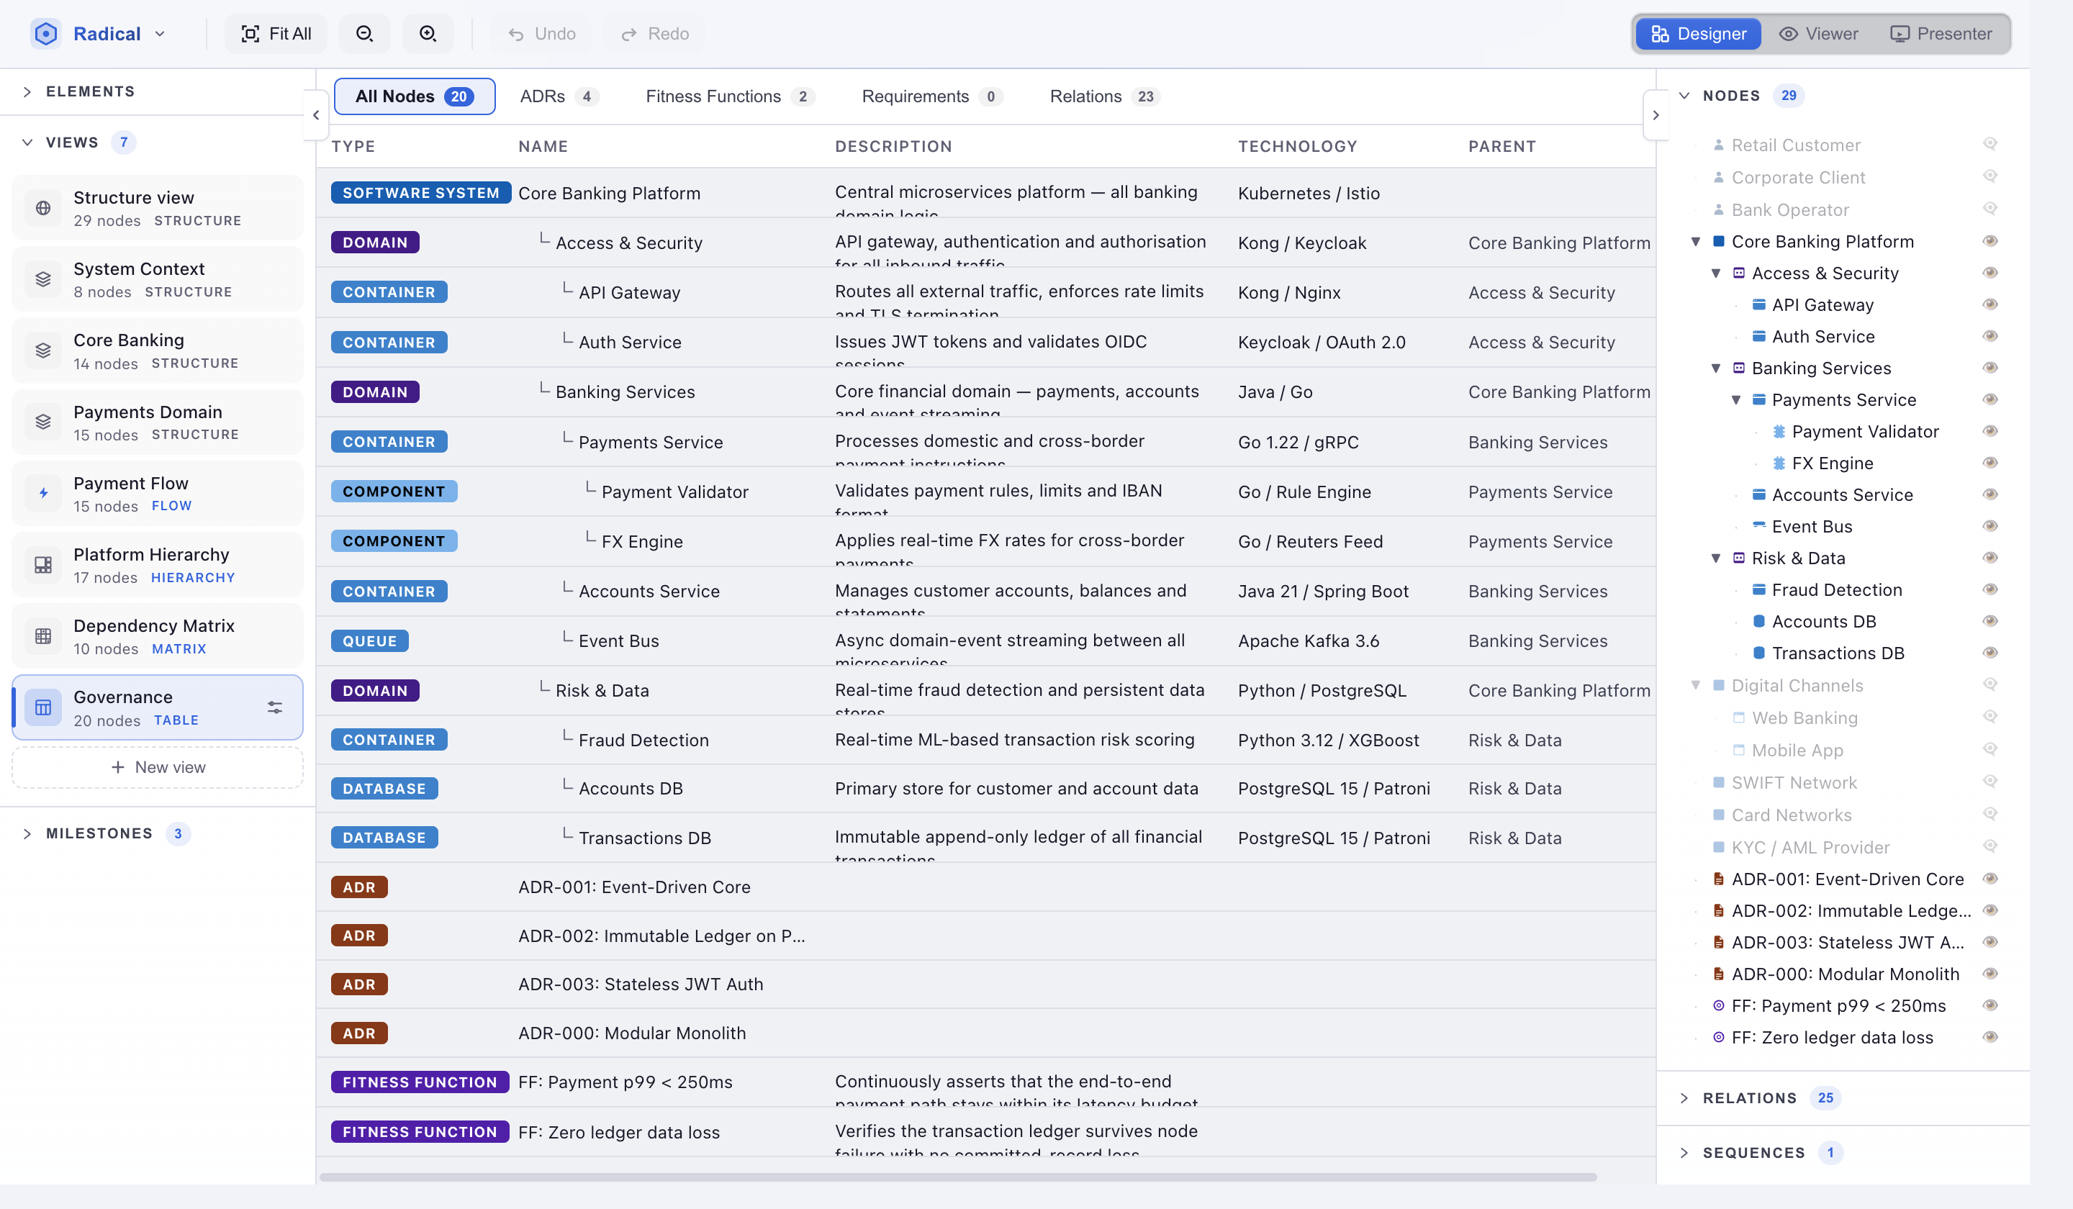Click the Payment Validator component icon
Screen dimensions: 2073x1209
tap(1779, 431)
